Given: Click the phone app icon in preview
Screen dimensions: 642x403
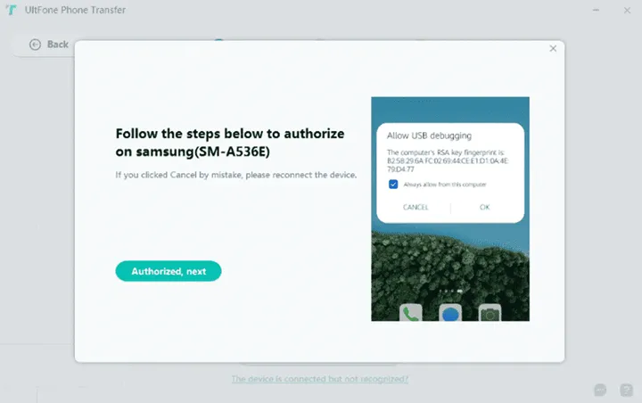Looking at the screenshot, I should point(411,313).
